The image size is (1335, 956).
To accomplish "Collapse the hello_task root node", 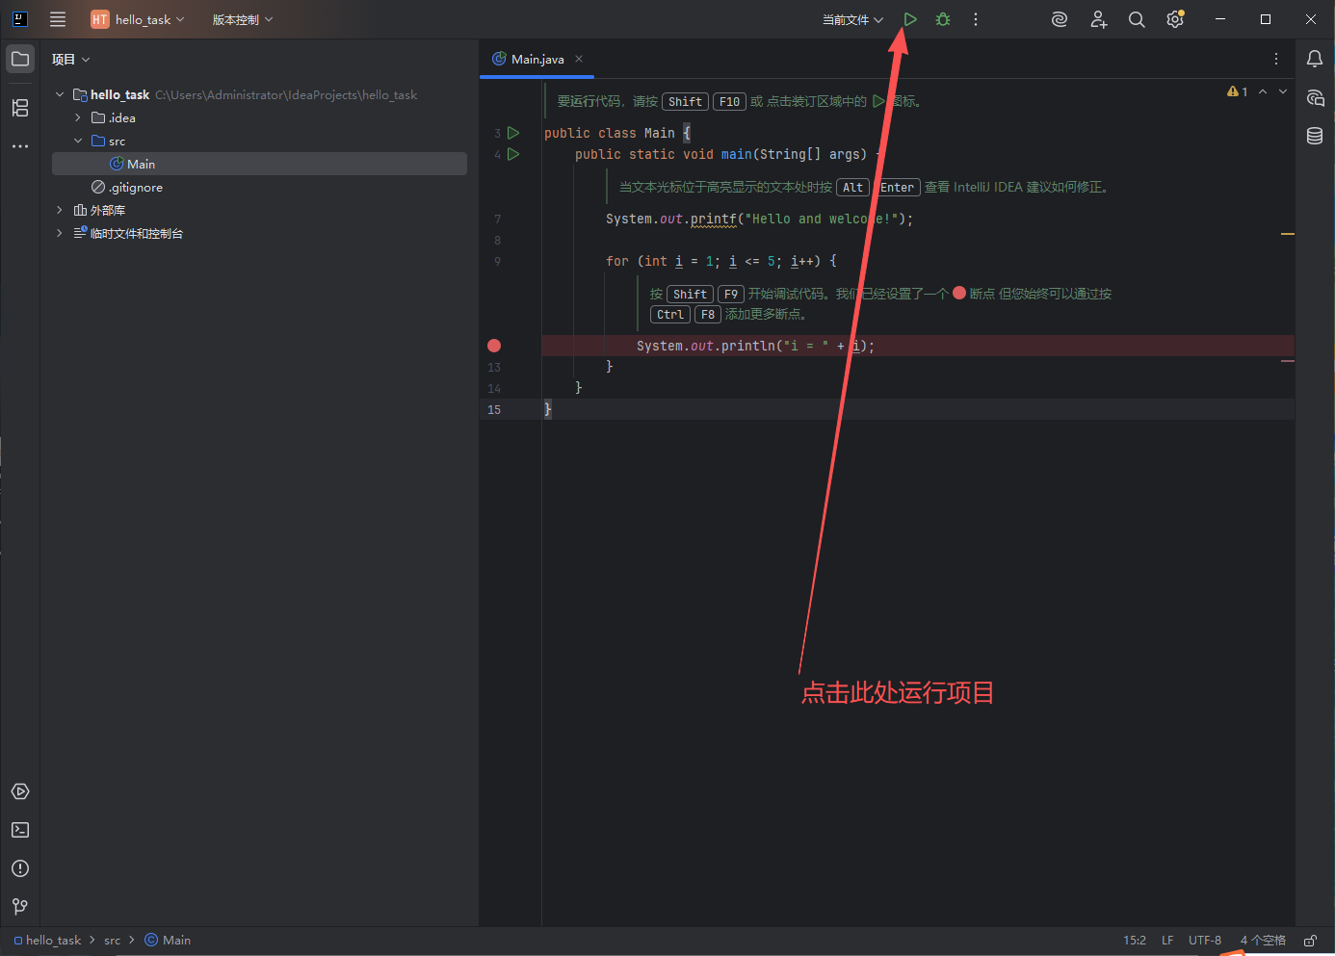I will [60, 94].
